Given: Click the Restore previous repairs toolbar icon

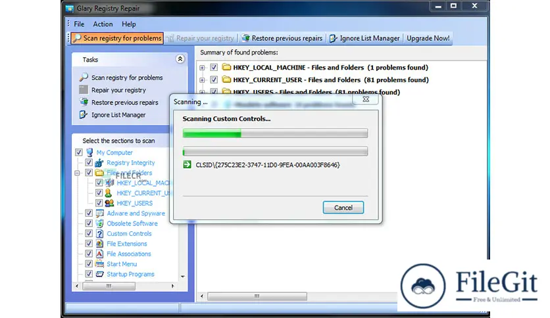Looking at the screenshot, I should point(245,38).
